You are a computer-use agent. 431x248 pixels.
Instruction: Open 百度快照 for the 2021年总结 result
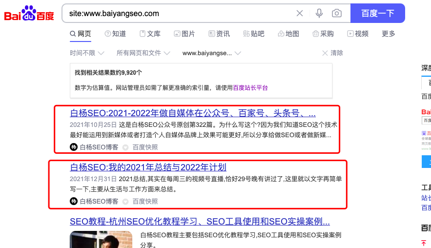(x=145, y=201)
